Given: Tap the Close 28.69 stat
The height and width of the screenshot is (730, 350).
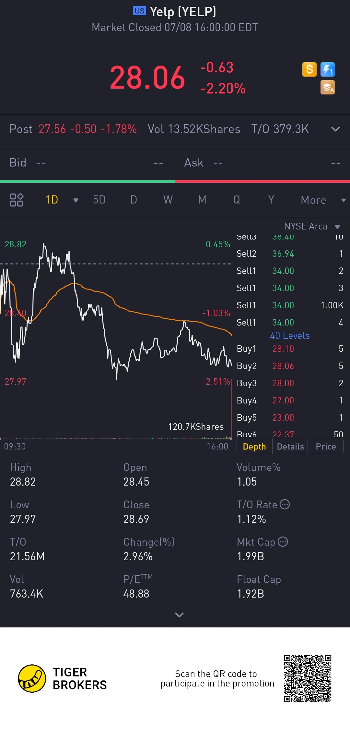Looking at the screenshot, I should (x=136, y=512).
